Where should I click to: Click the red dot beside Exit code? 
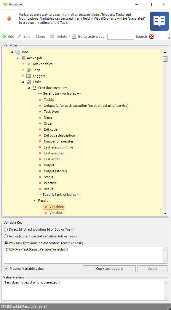click(40, 129)
